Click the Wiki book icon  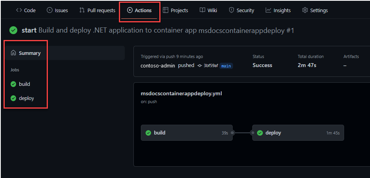click(202, 10)
